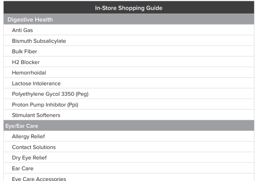Choose the Stimulant Softeners row
262x181 pixels.
click(x=36, y=115)
